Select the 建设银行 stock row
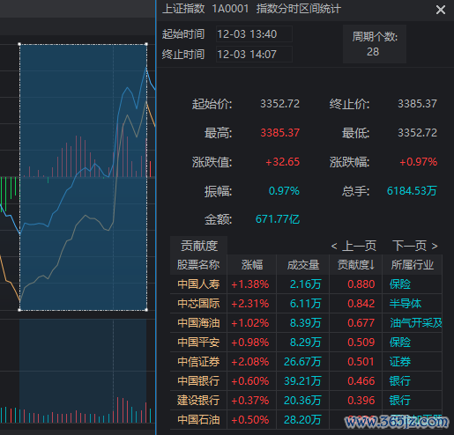This screenshot has height=435, width=454. pyautogui.click(x=306, y=401)
